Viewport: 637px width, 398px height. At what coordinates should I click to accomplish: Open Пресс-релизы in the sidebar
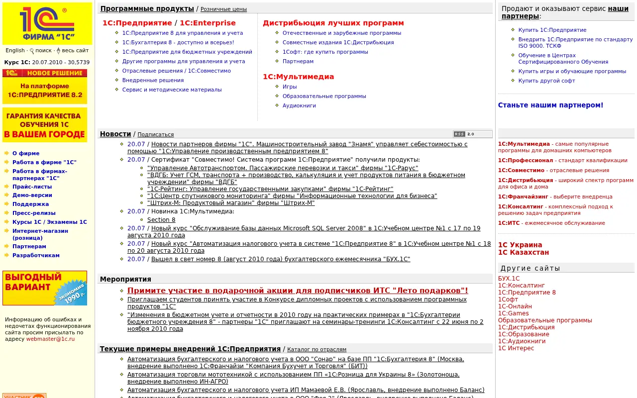(34, 213)
